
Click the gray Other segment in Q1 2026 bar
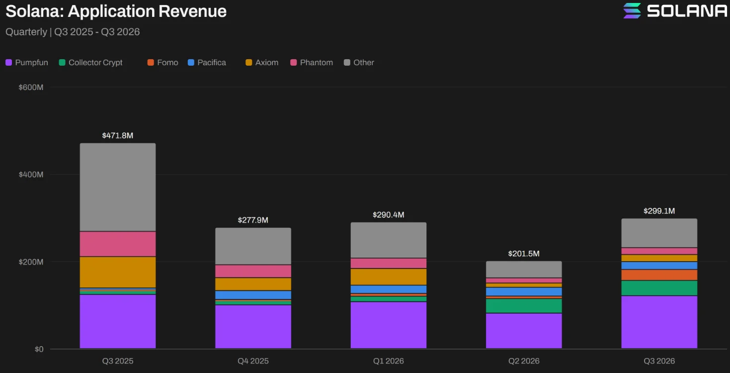[389, 240]
